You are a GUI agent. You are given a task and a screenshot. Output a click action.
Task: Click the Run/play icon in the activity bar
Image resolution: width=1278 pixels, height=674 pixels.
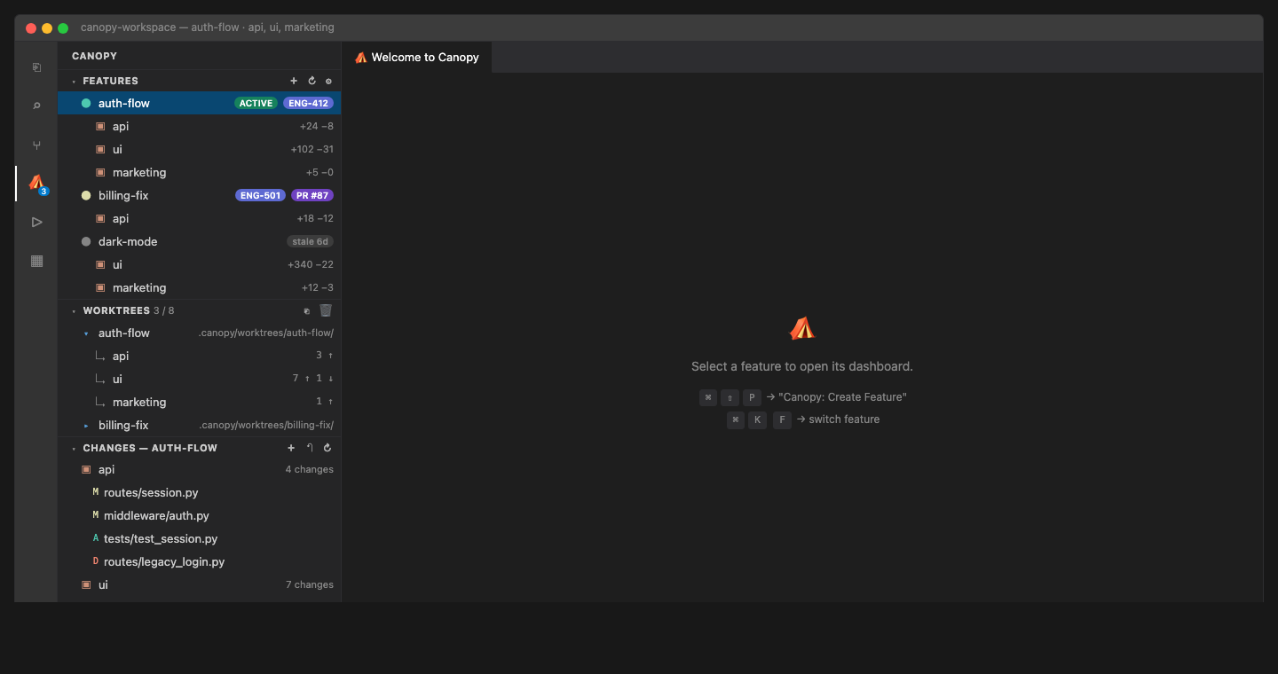coord(36,222)
